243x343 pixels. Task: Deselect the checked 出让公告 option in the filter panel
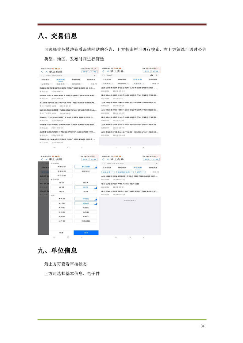(85, 167)
